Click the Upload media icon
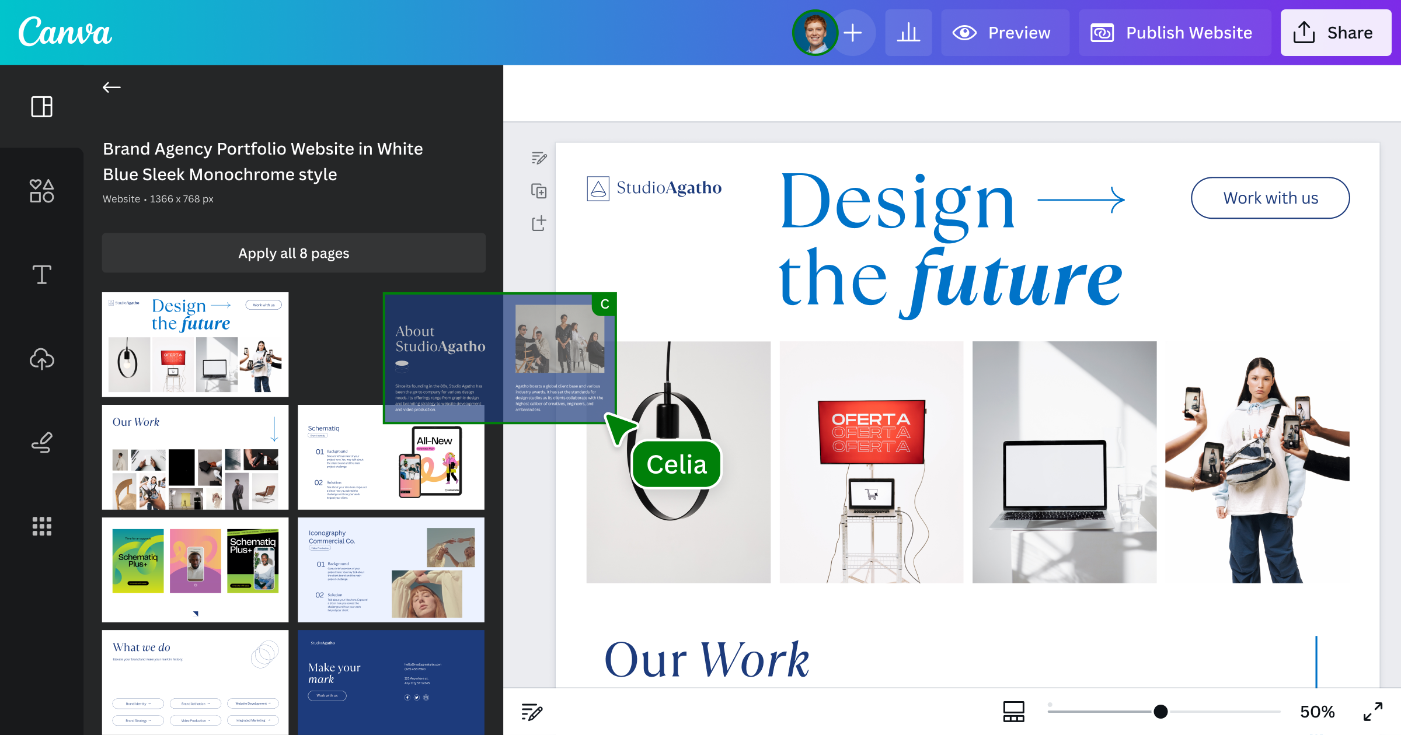The height and width of the screenshot is (735, 1401). coord(41,358)
